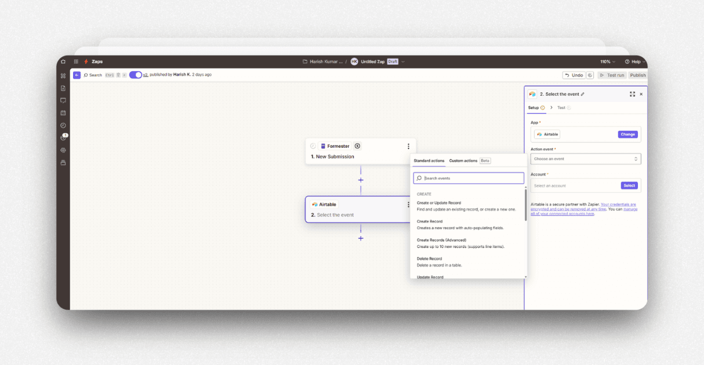Click the purple back arrow button
The width and height of the screenshot is (704, 365).
click(x=77, y=75)
